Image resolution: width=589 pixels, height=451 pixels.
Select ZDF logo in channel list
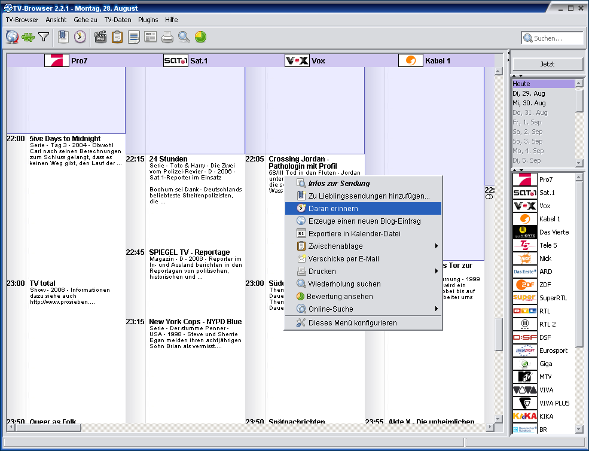[525, 285]
